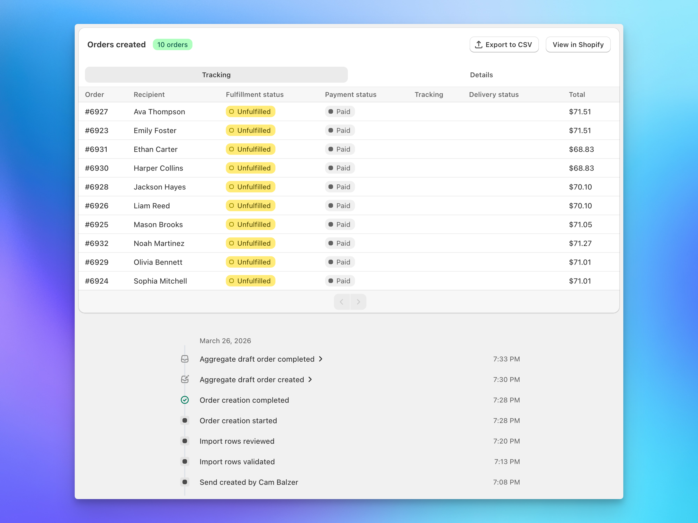This screenshot has height=523, width=698.
Task: Click the status dot beside Send created by Cam Balzer
Action: tap(184, 482)
